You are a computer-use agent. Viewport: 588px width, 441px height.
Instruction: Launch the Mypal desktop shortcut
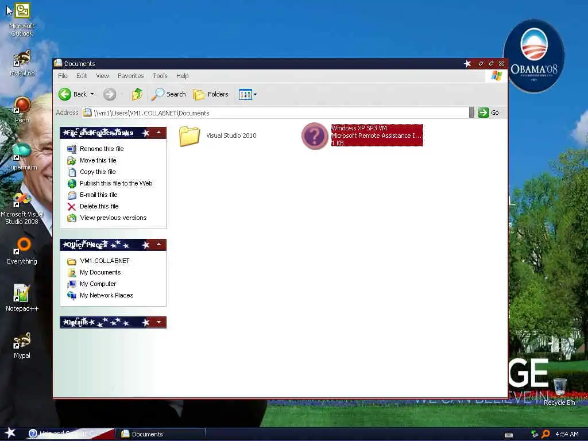(x=22, y=345)
